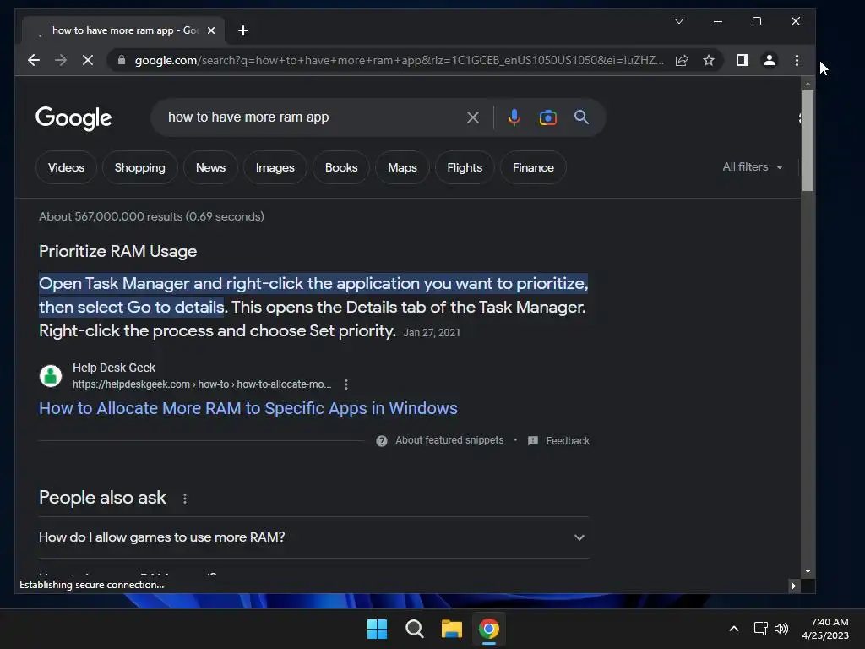This screenshot has width=865, height=649.
Task: Stop loading the page
Action: [x=88, y=60]
